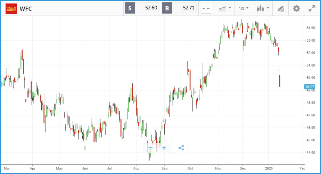Expand the compare indicators dropdown arrow
Viewport: 321px width, 174px height.
point(230,8)
